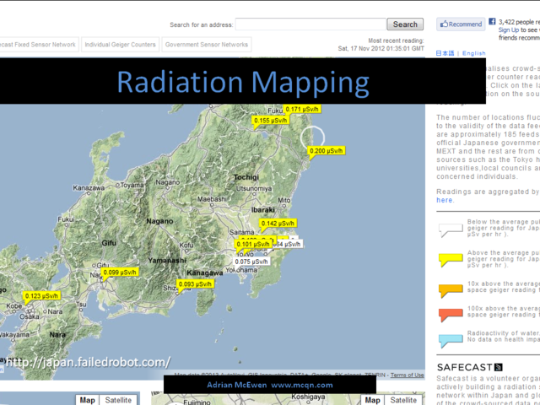Follow the Sign Up link
The width and height of the screenshot is (540, 405).
[x=508, y=30]
